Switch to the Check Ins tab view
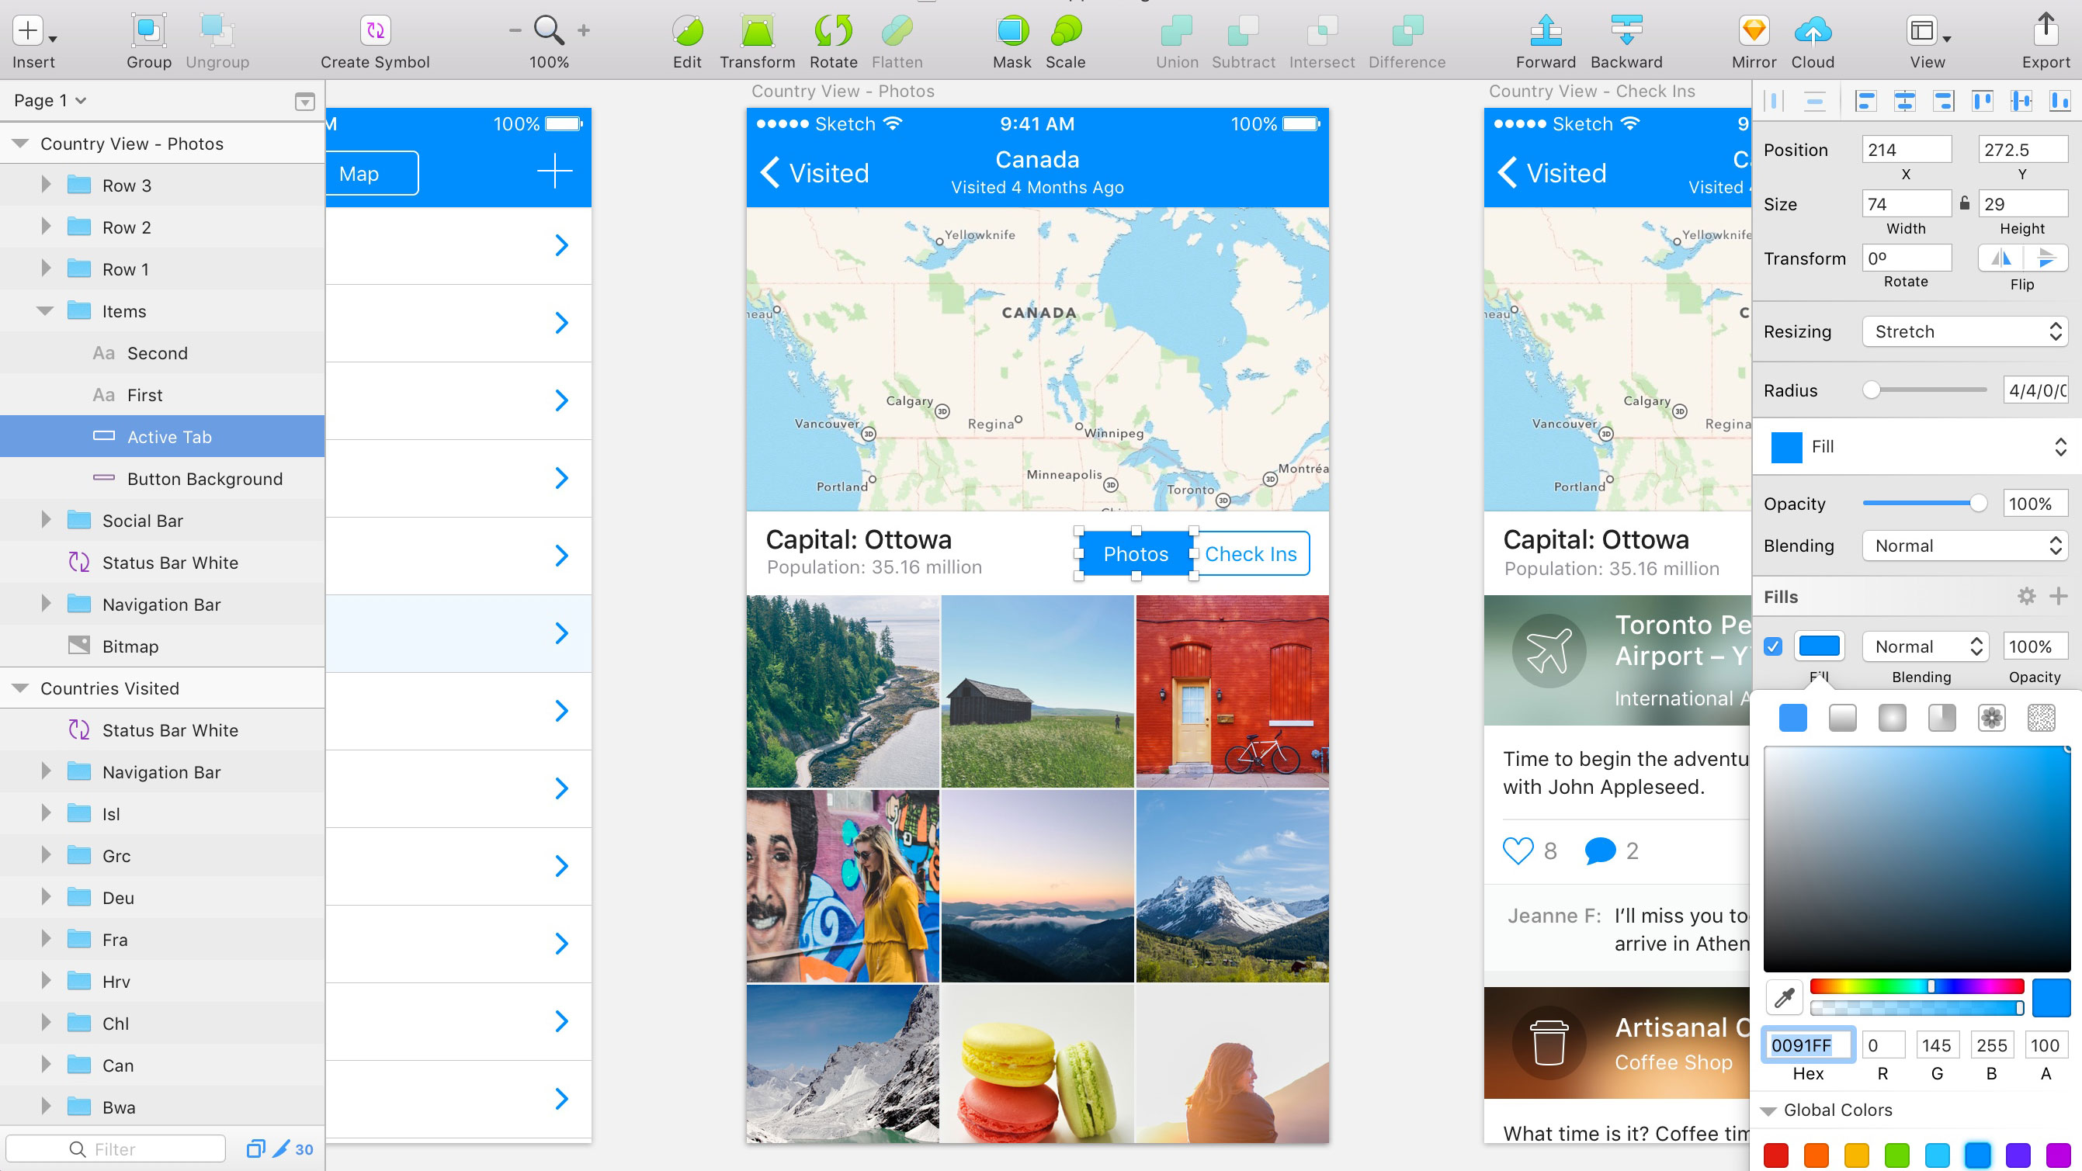2082x1171 pixels. tap(1250, 553)
